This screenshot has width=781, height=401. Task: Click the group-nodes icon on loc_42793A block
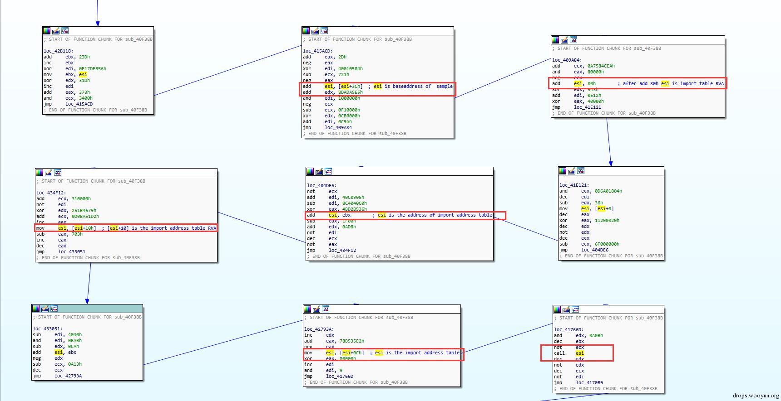click(x=326, y=309)
